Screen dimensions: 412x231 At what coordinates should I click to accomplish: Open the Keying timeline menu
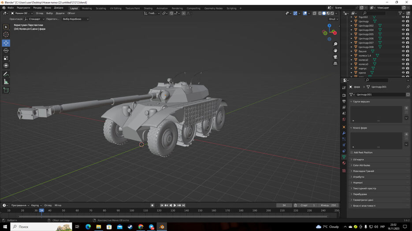pyautogui.click(x=36, y=205)
